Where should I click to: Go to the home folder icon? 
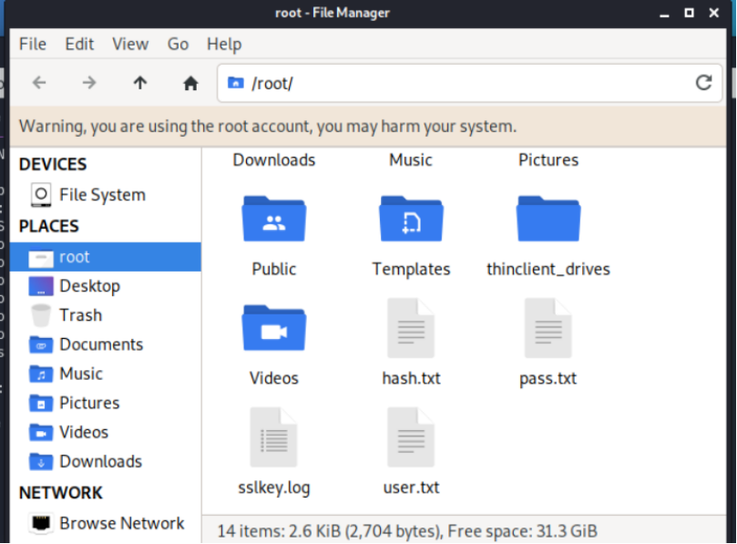point(190,83)
